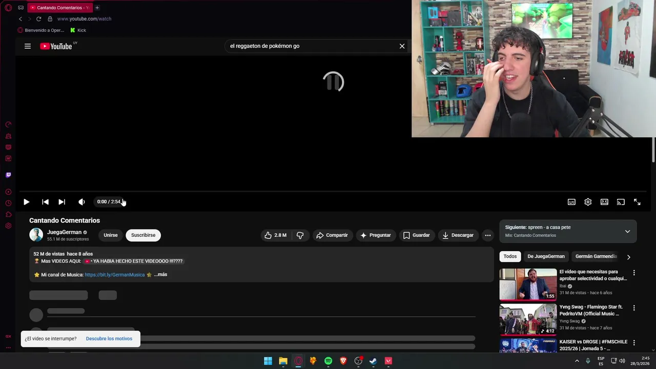Screen dimensions: 656x369
Task: Open Ibai's selectividad video thumbnail
Action: coord(528,284)
